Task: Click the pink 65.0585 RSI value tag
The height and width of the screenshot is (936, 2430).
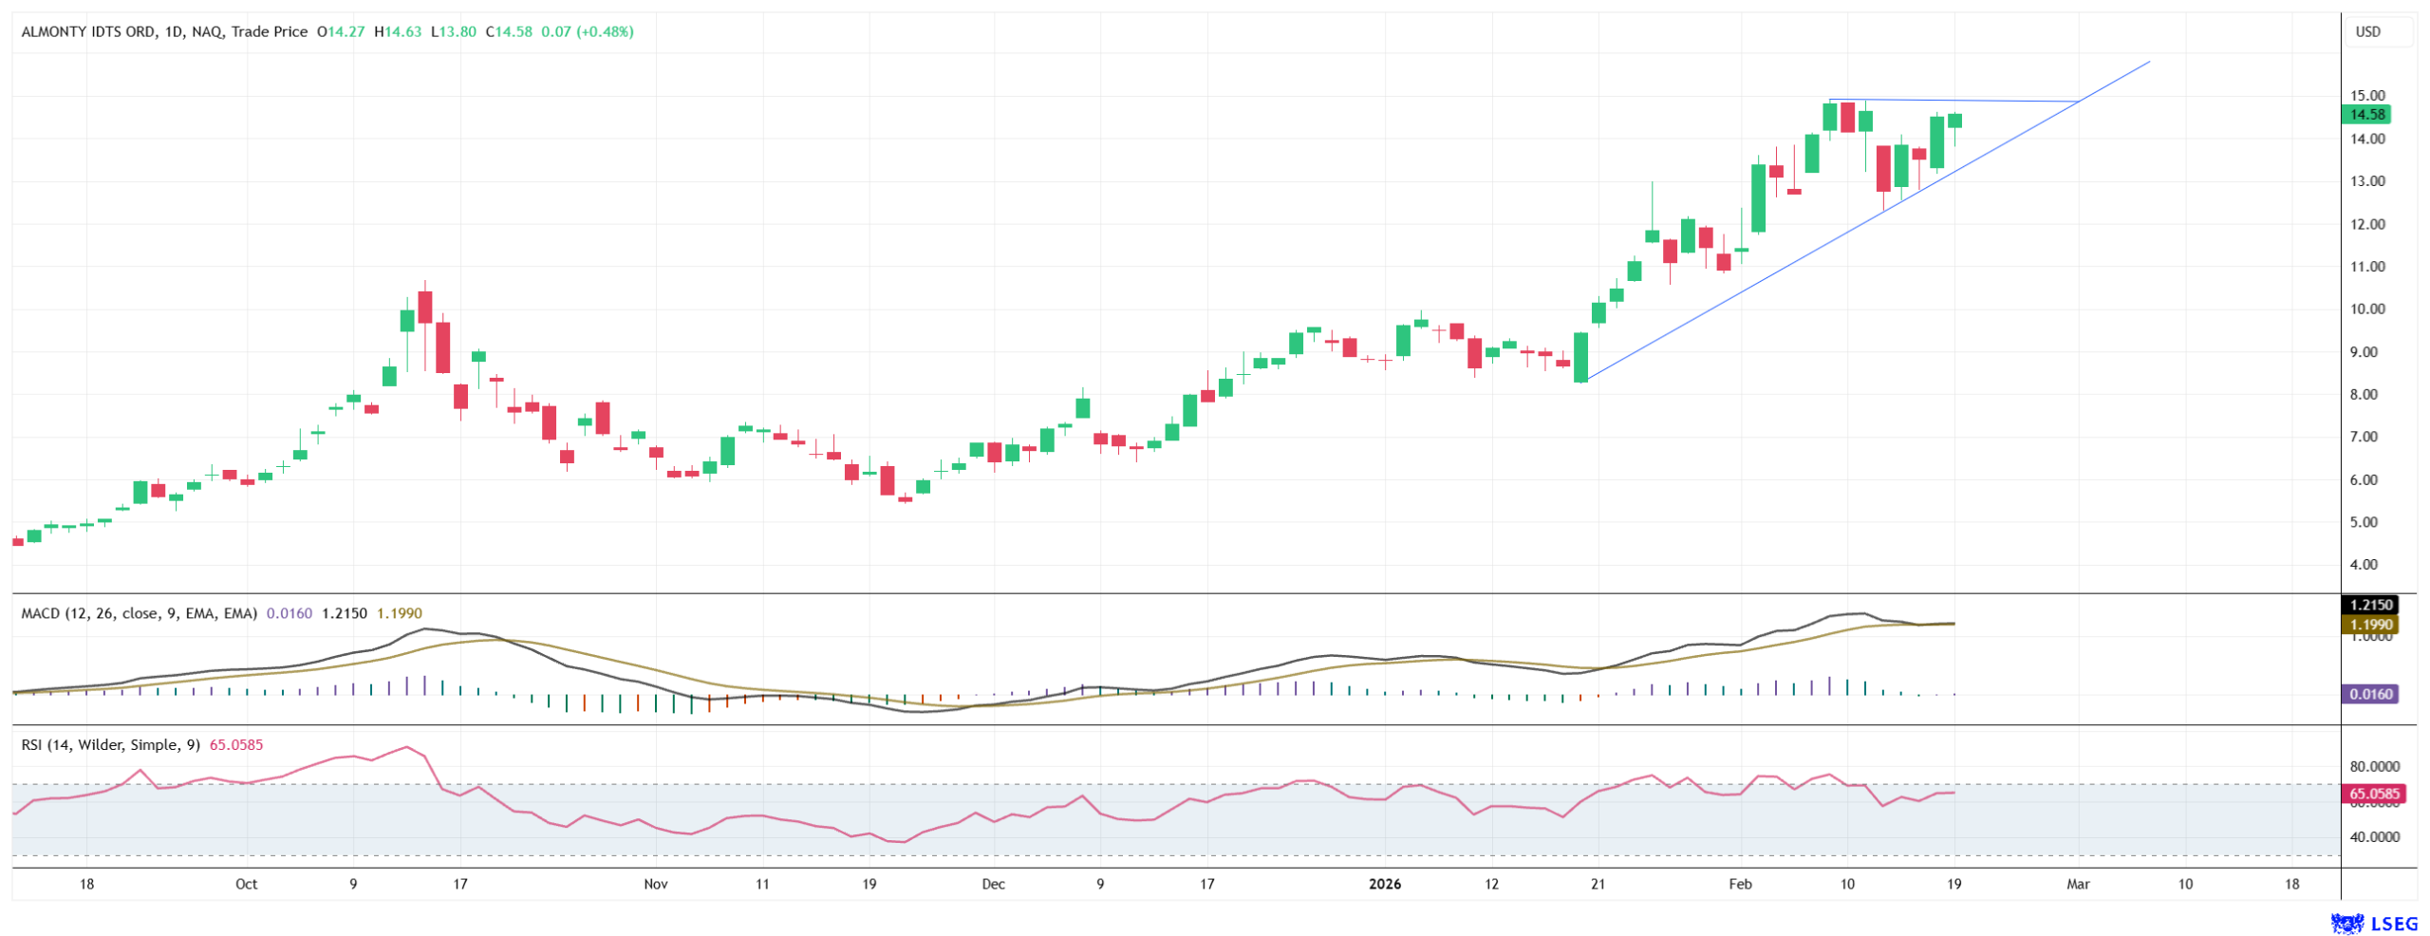Action: [x=2368, y=794]
